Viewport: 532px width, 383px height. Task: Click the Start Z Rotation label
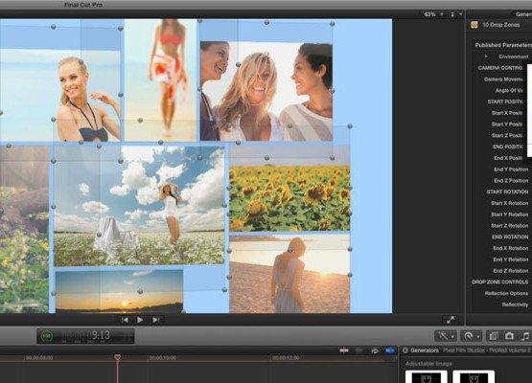[509, 226]
